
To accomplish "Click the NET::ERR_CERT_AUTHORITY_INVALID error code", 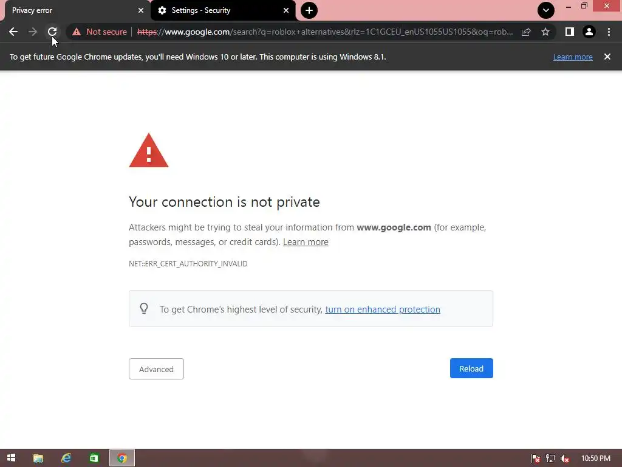I will (x=188, y=264).
